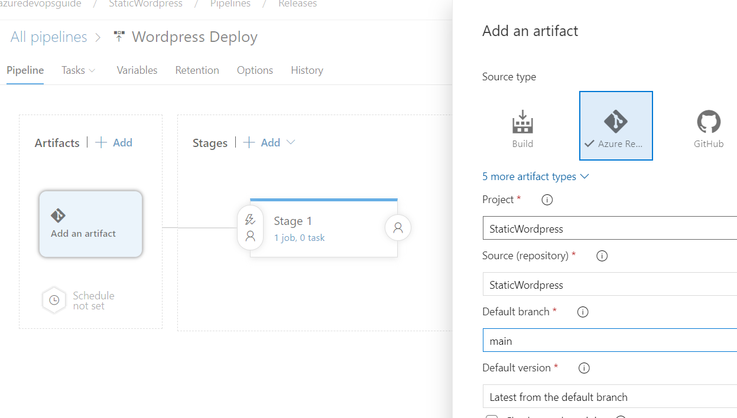Screen dimensions: 737x418
Task: Show info tooltip for Source (repository)
Action: (x=602, y=256)
